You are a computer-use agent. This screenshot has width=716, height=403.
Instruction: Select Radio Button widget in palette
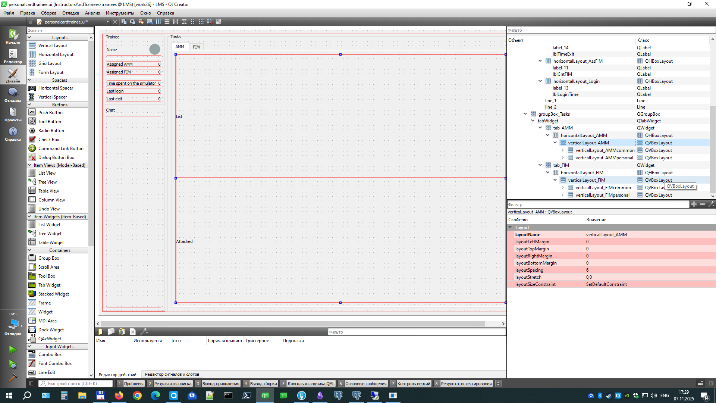click(51, 131)
